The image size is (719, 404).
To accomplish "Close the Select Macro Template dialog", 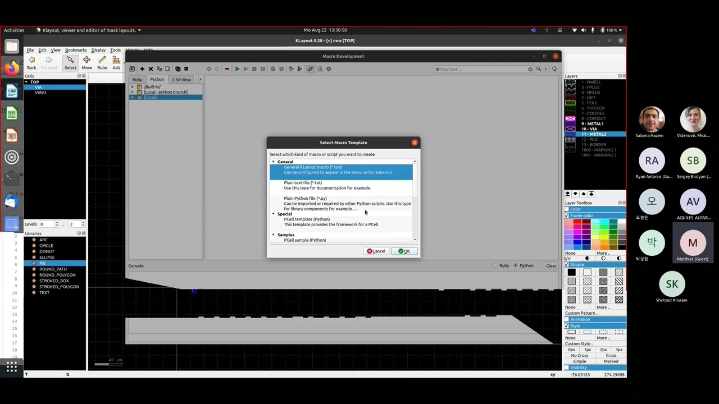I will (415, 143).
